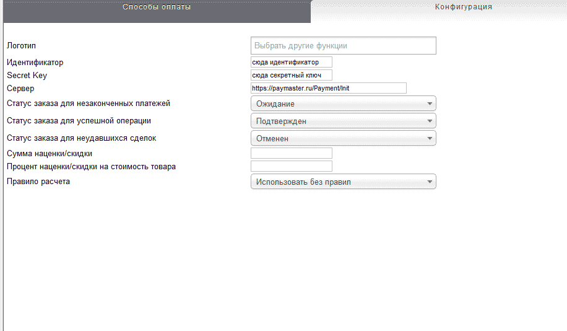Click the Статус заказа для неудавшихся сделок label

tap(81, 138)
